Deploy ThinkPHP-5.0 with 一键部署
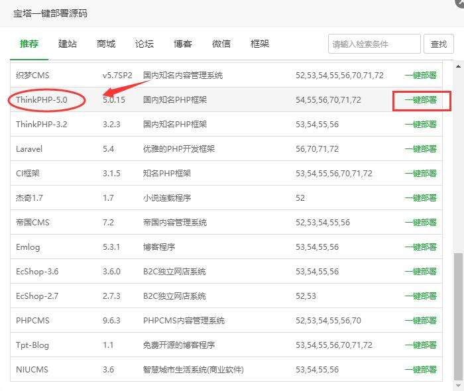The width and height of the screenshot is (464, 391). tap(420, 100)
